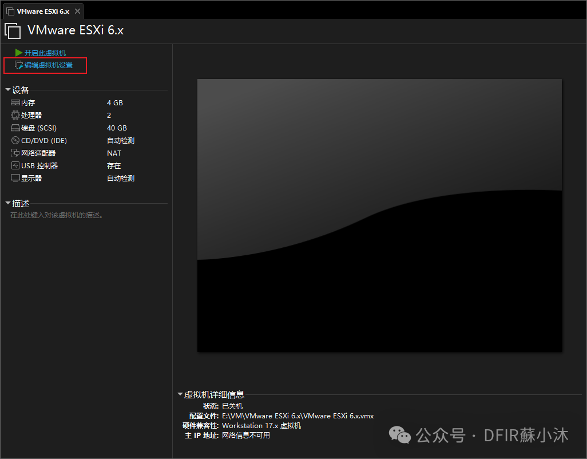This screenshot has height=459, width=587.
Task: Click the display (显示器) monitor icon
Action: click(x=15, y=178)
